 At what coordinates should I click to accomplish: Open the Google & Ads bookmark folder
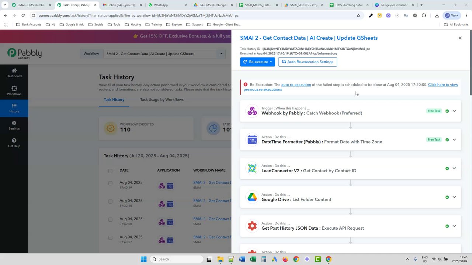point(71,25)
